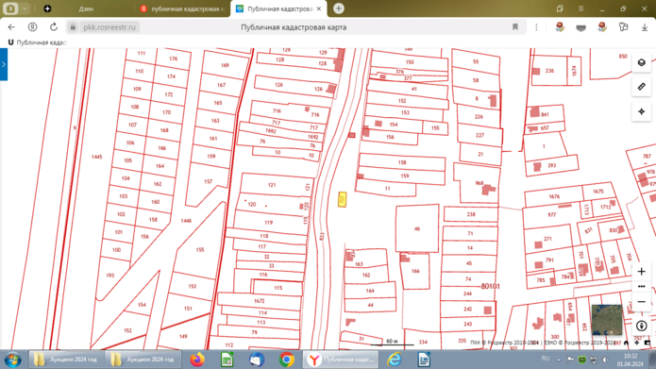Select the yellow parcel 707
The image size is (656, 369).
pyautogui.click(x=343, y=199)
